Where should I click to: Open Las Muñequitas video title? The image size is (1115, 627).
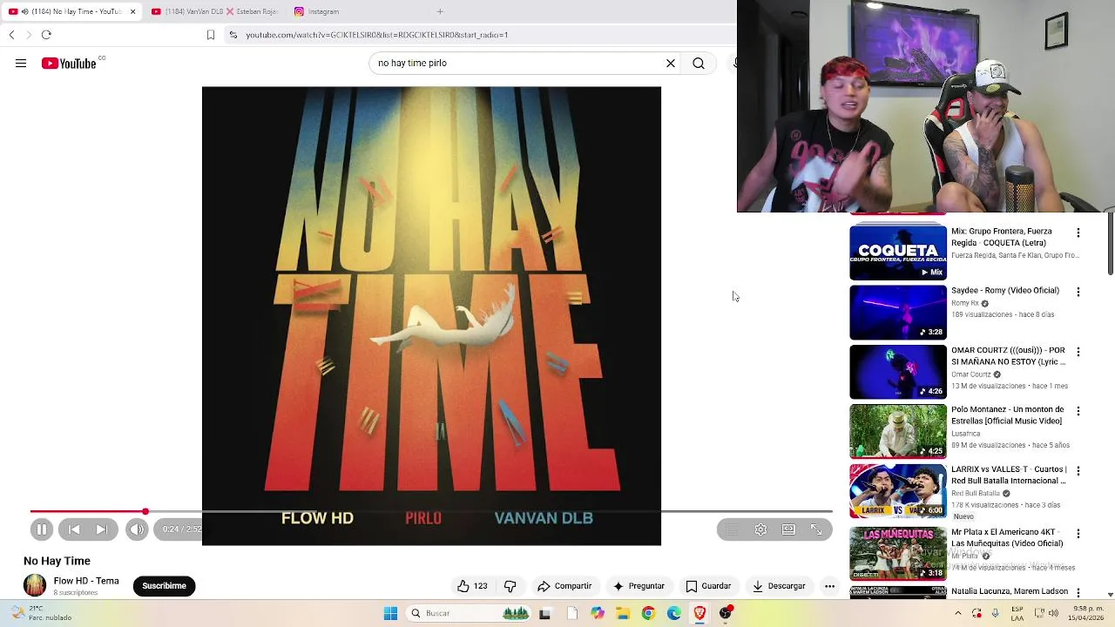(x=1007, y=537)
